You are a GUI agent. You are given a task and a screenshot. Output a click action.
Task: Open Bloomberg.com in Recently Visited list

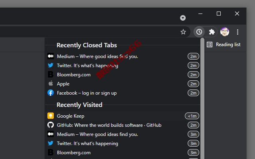pos(123,153)
